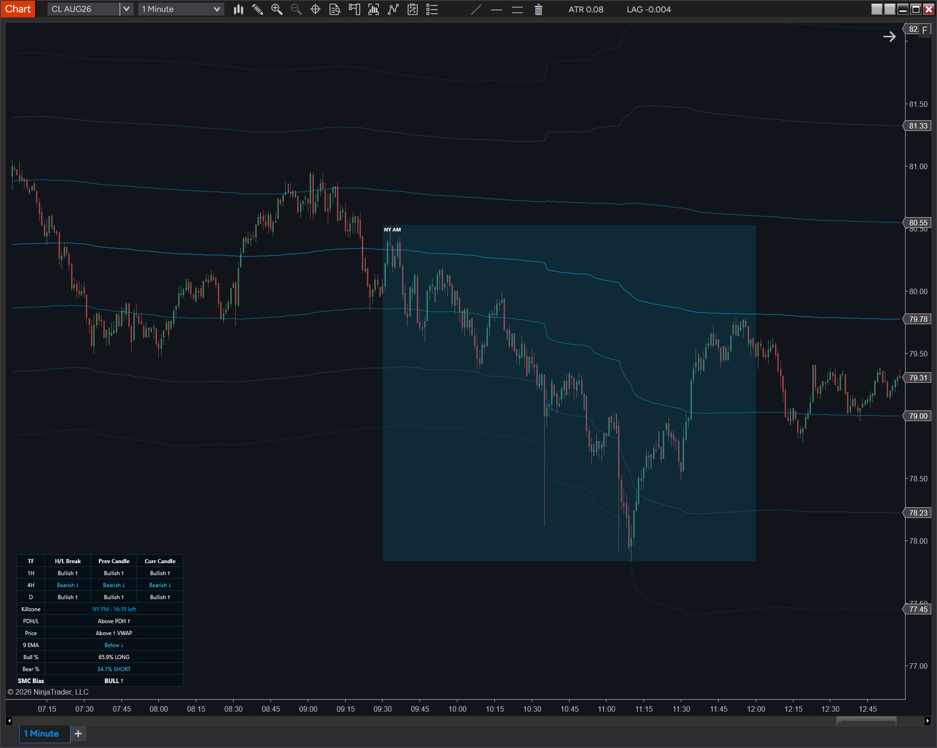
Task: Click the NY AM session label
Action: click(392, 229)
